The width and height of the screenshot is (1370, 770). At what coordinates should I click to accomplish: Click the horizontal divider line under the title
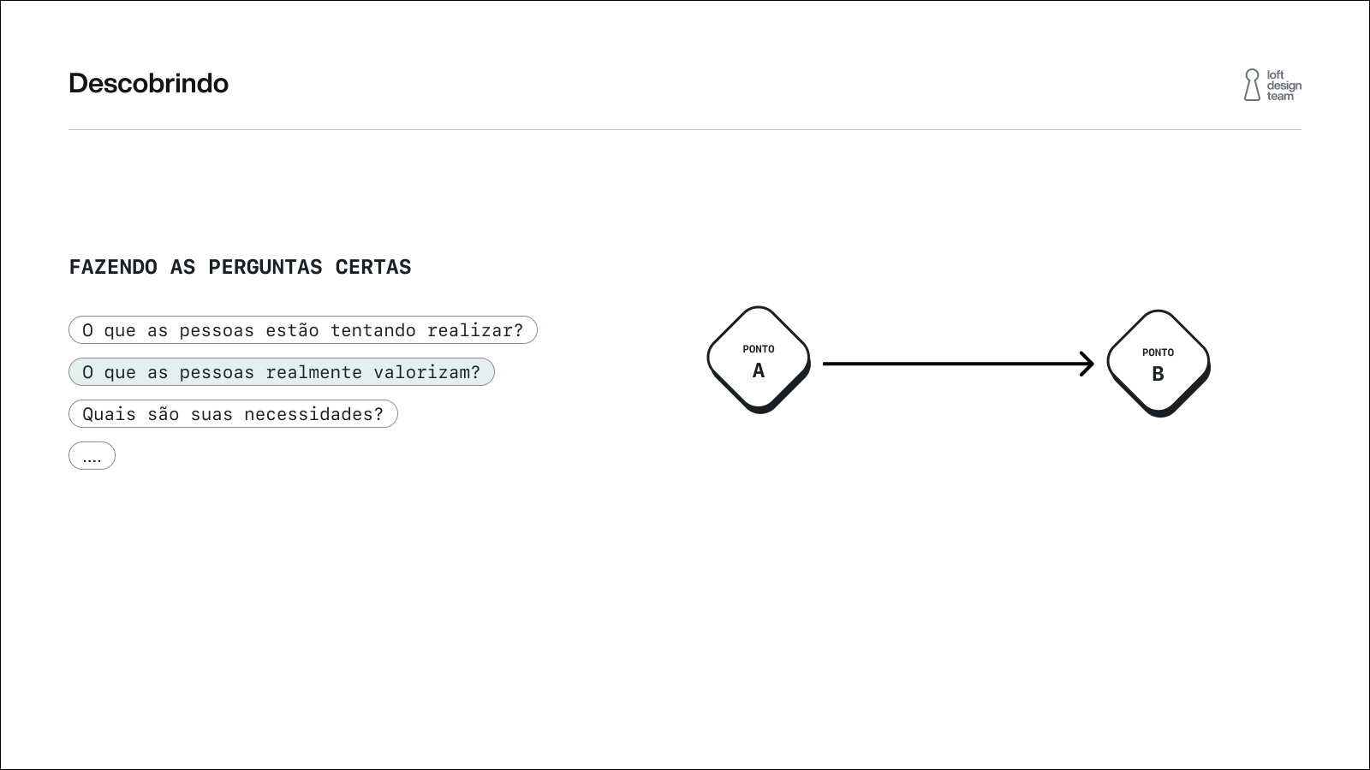coord(685,130)
